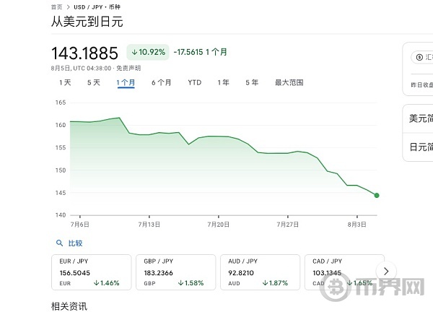Click the compare search magnifier icon
This screenshot has width=433, height=312.
click(x=59, y=243)
